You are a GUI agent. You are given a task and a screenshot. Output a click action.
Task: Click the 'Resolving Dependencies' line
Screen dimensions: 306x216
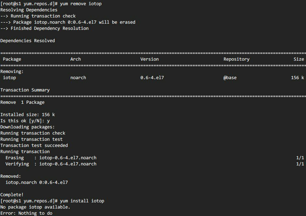point(29,10)
